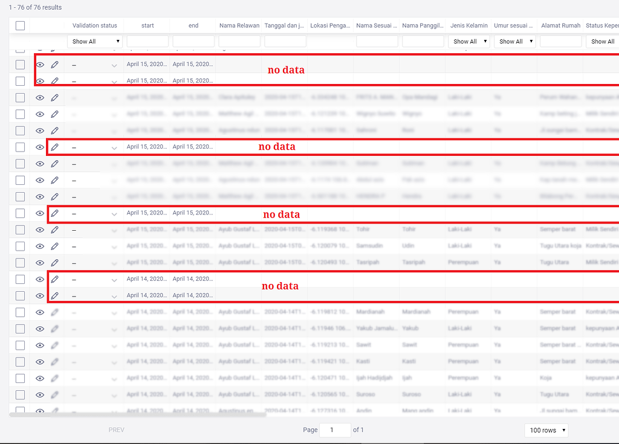Screen dimensions: 619x444
Task: Edit Tasripah's record
Action: coord(55,262)
